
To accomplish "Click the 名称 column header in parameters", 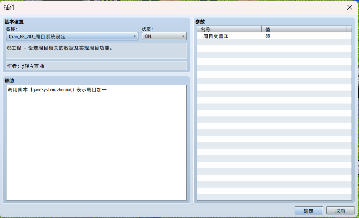I will (x=229, y=29).
